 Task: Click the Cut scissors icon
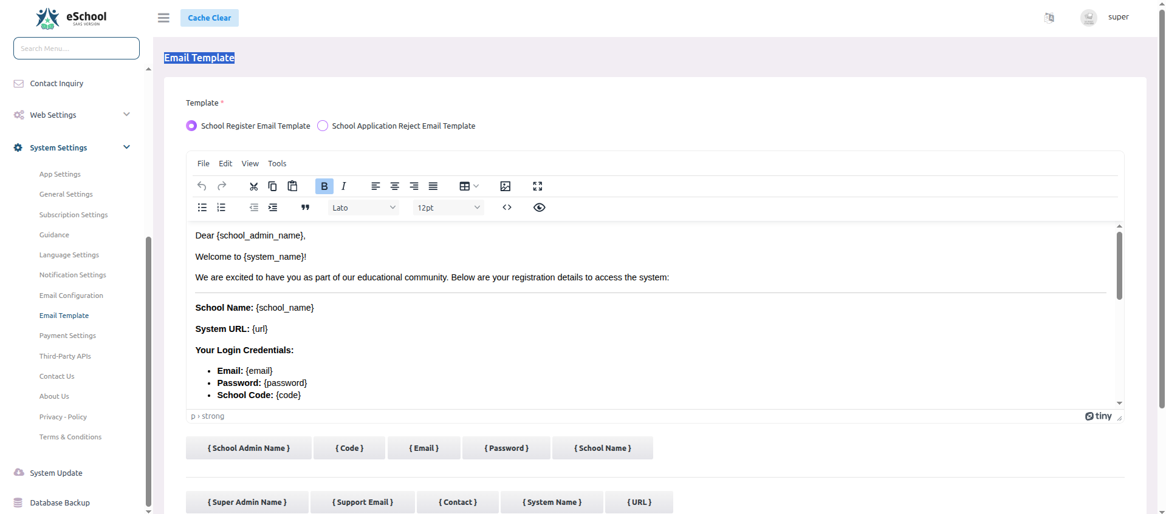[x=253, y=186]
